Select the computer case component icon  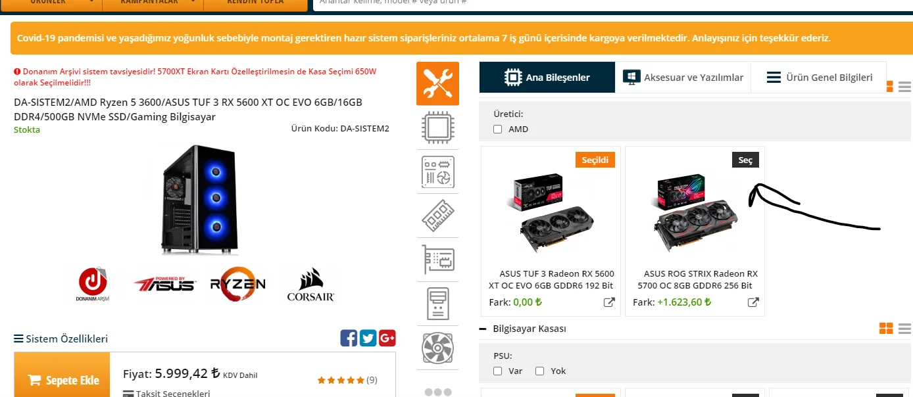tap(437, 304)
